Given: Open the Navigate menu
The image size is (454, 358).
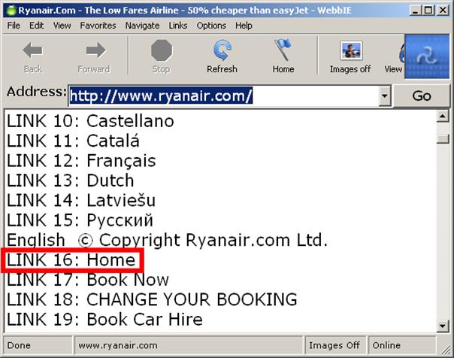Looking at the screenshot, I should 142,26.
